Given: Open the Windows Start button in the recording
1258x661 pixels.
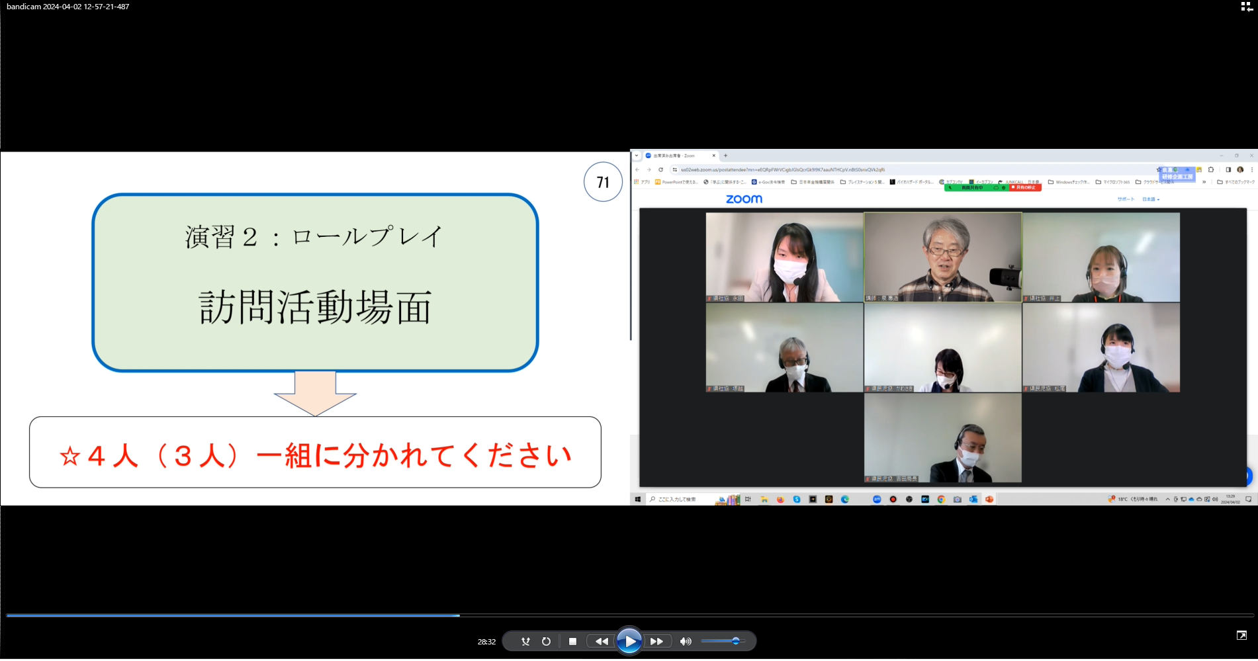Looking at the screenshot, I should coord(637,499).
